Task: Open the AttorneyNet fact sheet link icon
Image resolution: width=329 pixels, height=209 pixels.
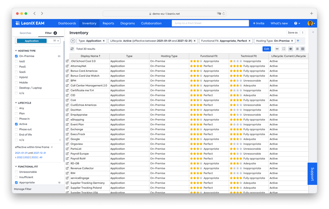Action: (x=67, y=66)
